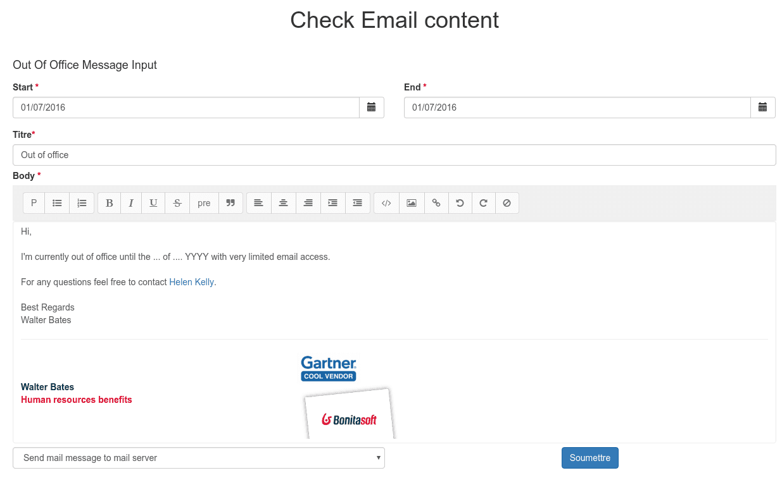Open the paragraph style selector
This screenshot has height=480, width=782.
click(34, 202)
